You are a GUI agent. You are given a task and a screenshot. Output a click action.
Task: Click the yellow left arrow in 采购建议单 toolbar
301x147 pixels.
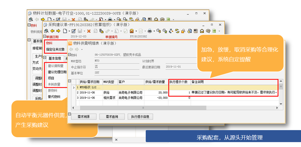point(53,31)
